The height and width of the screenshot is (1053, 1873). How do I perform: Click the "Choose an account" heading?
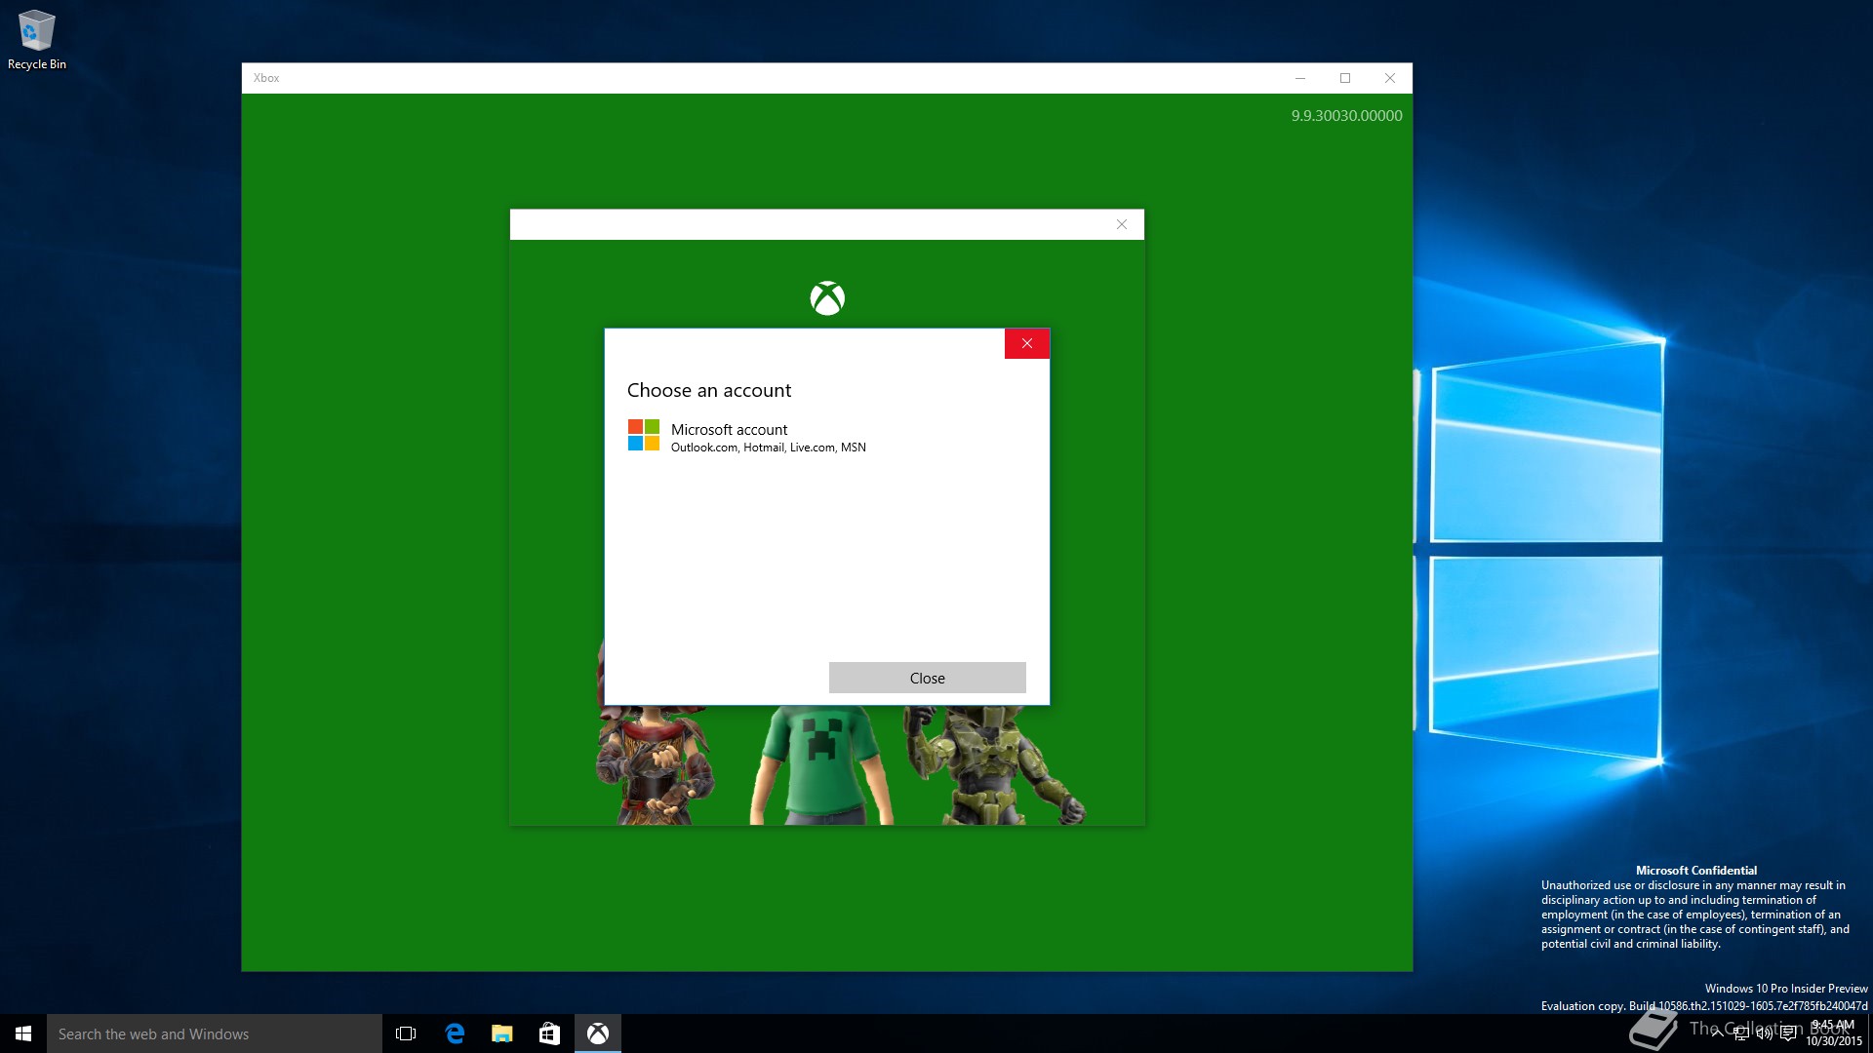tap(709, 390)
